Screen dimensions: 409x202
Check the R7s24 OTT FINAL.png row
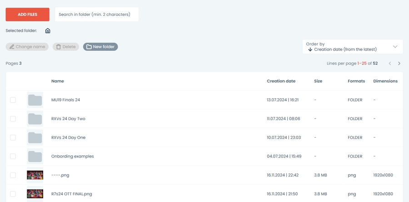pyautogui.click(x=13, y=194)
